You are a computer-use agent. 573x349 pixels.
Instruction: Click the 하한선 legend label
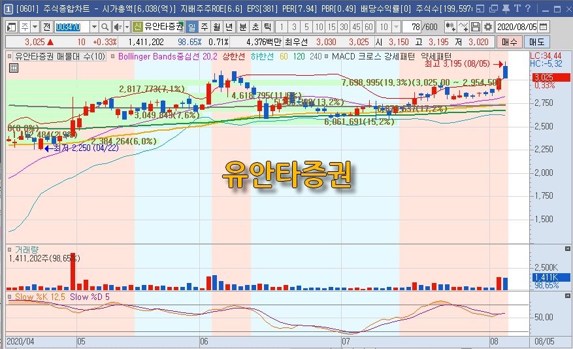[x=262, y=57]
